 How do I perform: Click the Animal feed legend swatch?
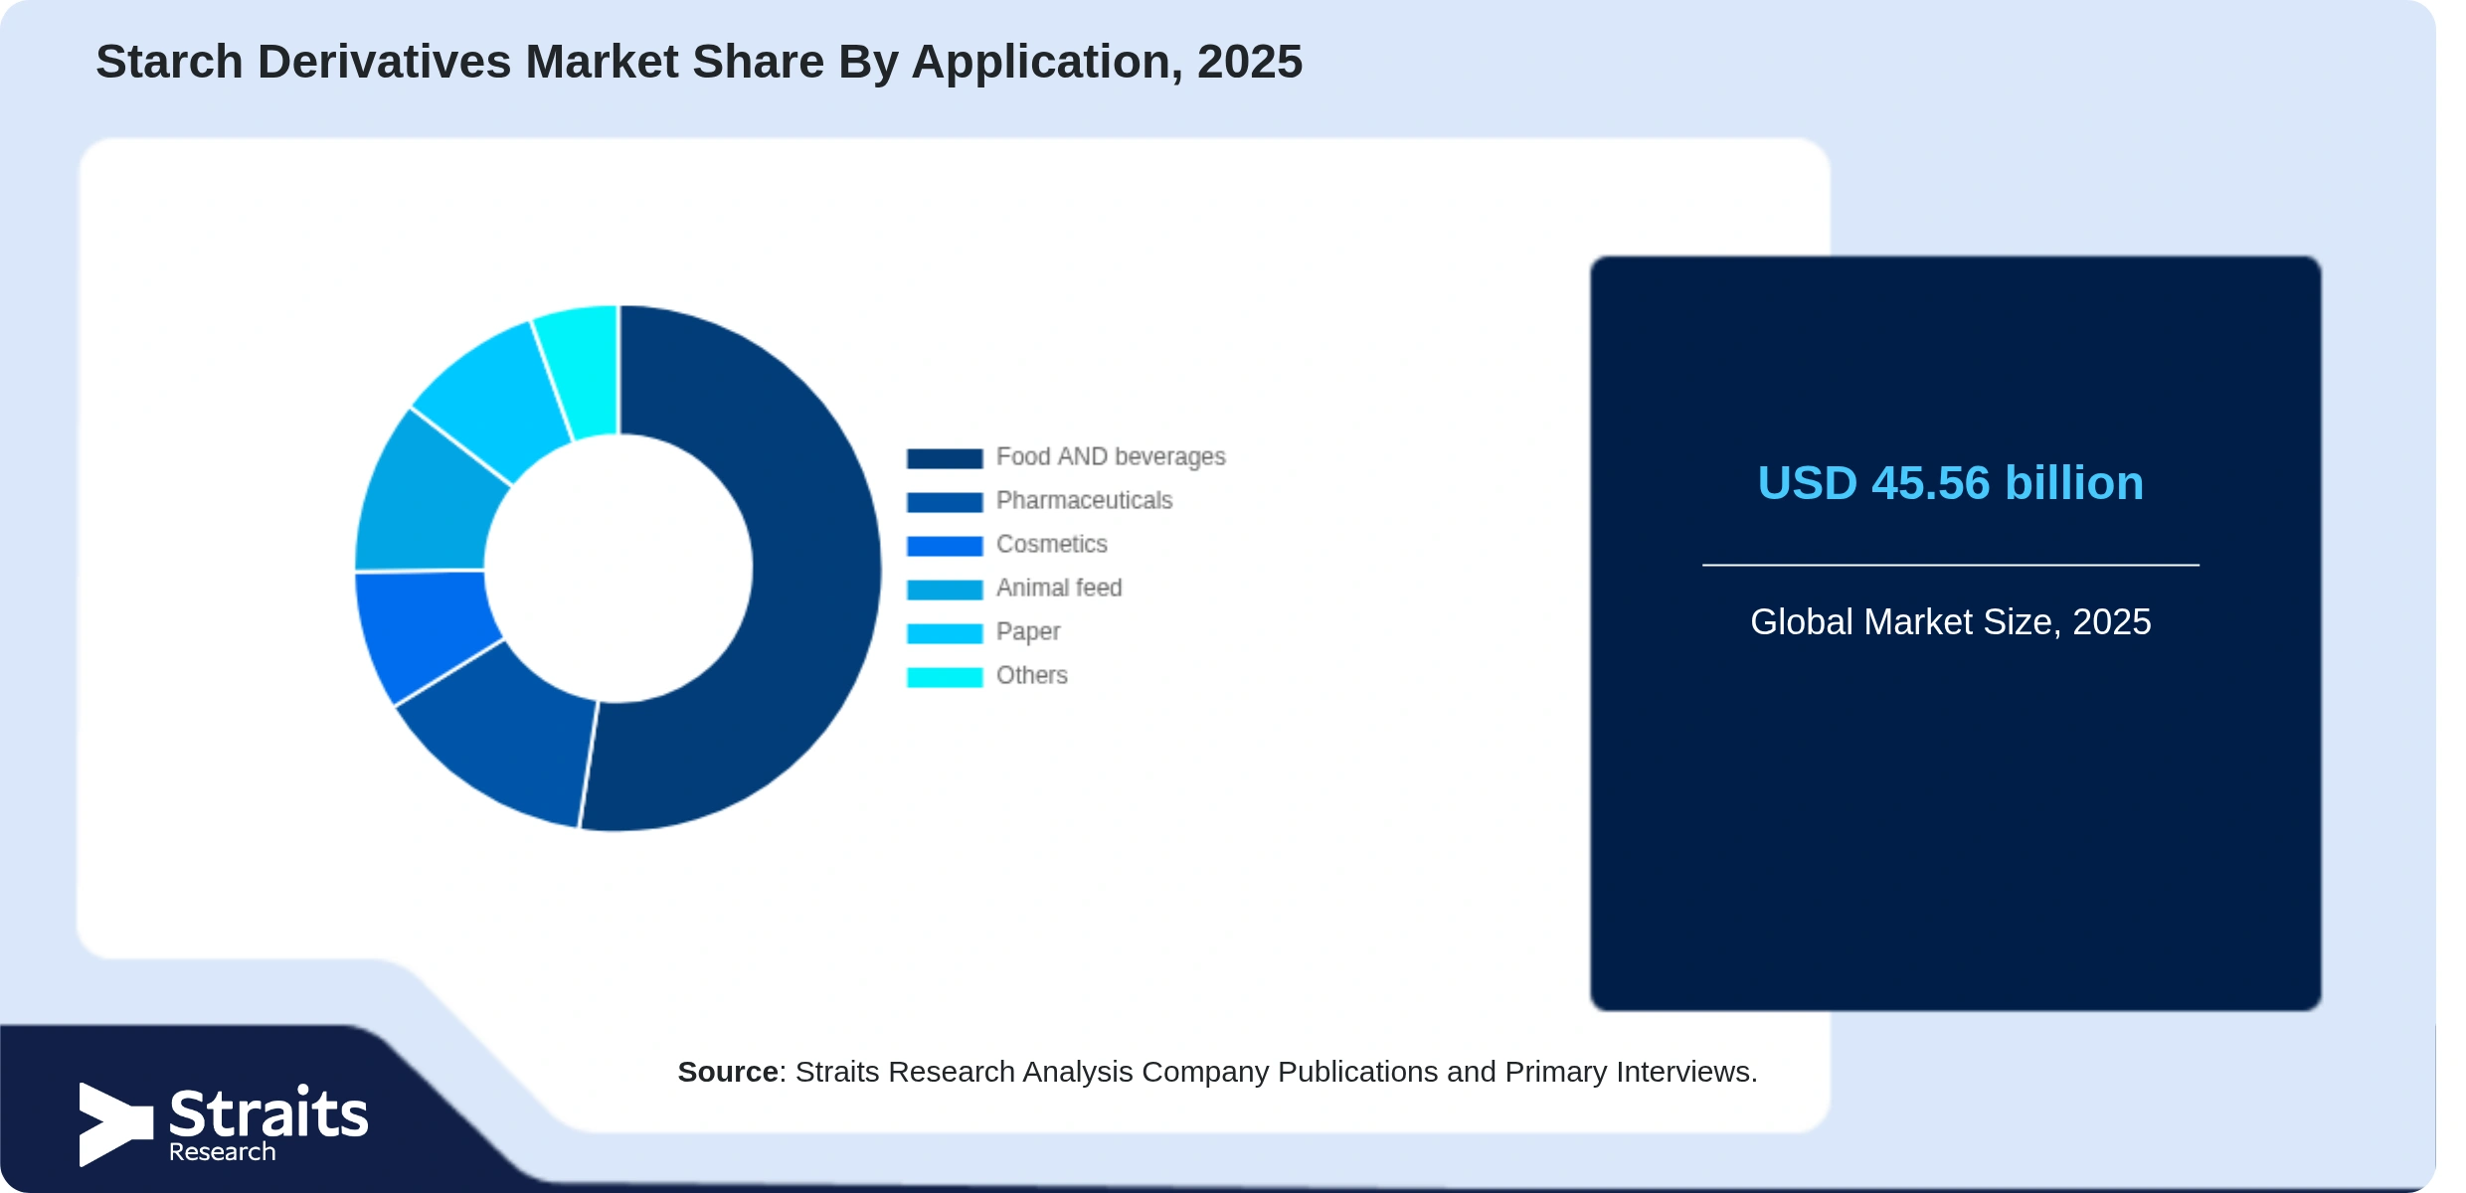945,590
